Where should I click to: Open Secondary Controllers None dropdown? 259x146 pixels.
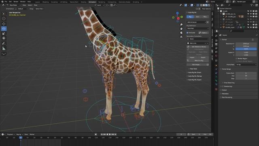coord(198,39)
